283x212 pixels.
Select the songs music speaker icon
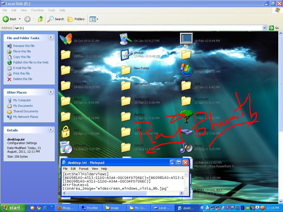187,147
